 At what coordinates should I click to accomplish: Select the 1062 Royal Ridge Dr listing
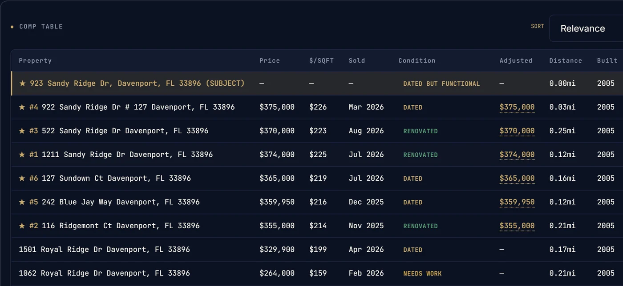click(317, 273)
